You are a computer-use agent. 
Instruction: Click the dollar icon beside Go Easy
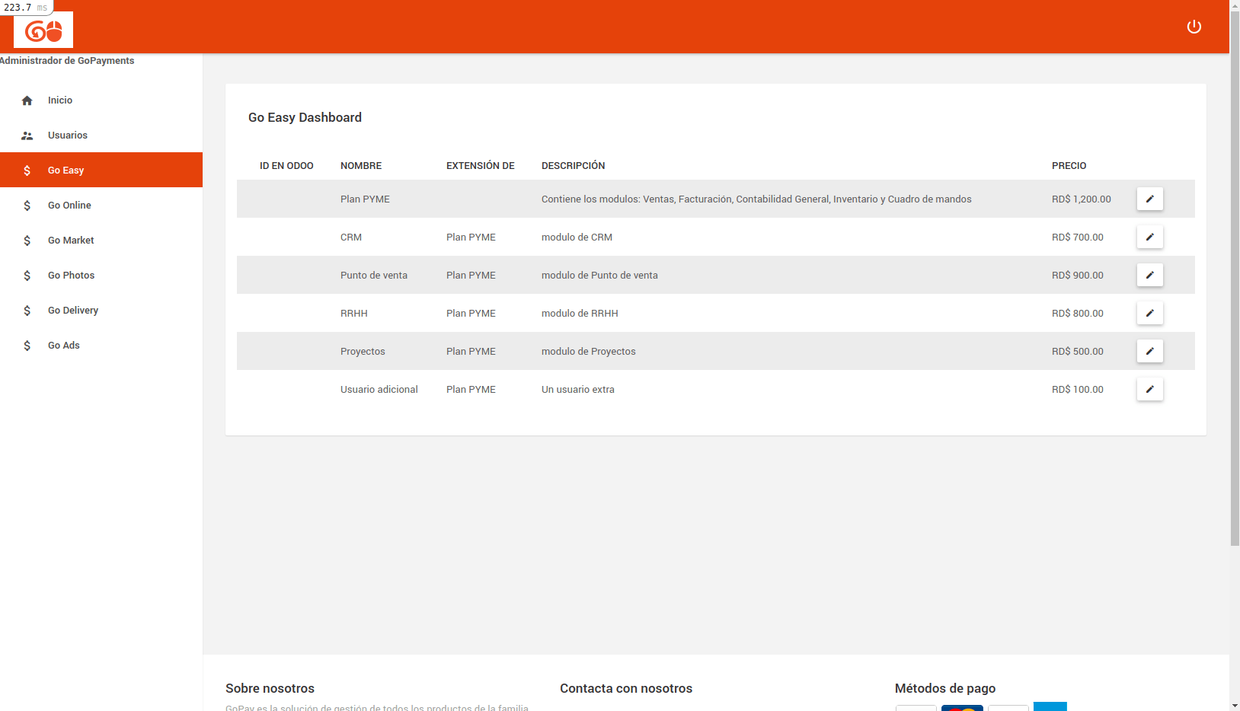[27, 171]
